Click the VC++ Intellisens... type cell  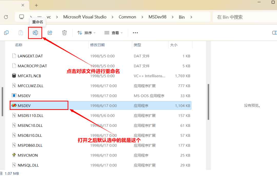150,76
